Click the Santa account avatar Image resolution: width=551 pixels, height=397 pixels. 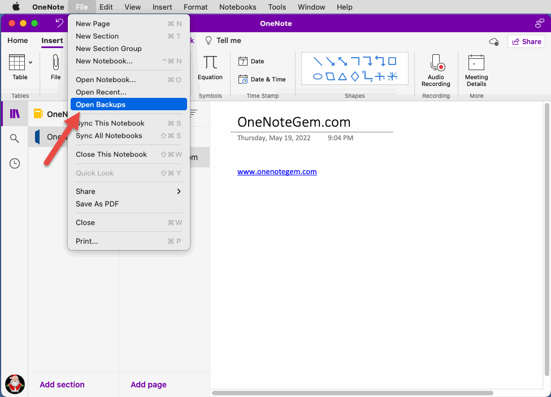click(x=15, y=383)
